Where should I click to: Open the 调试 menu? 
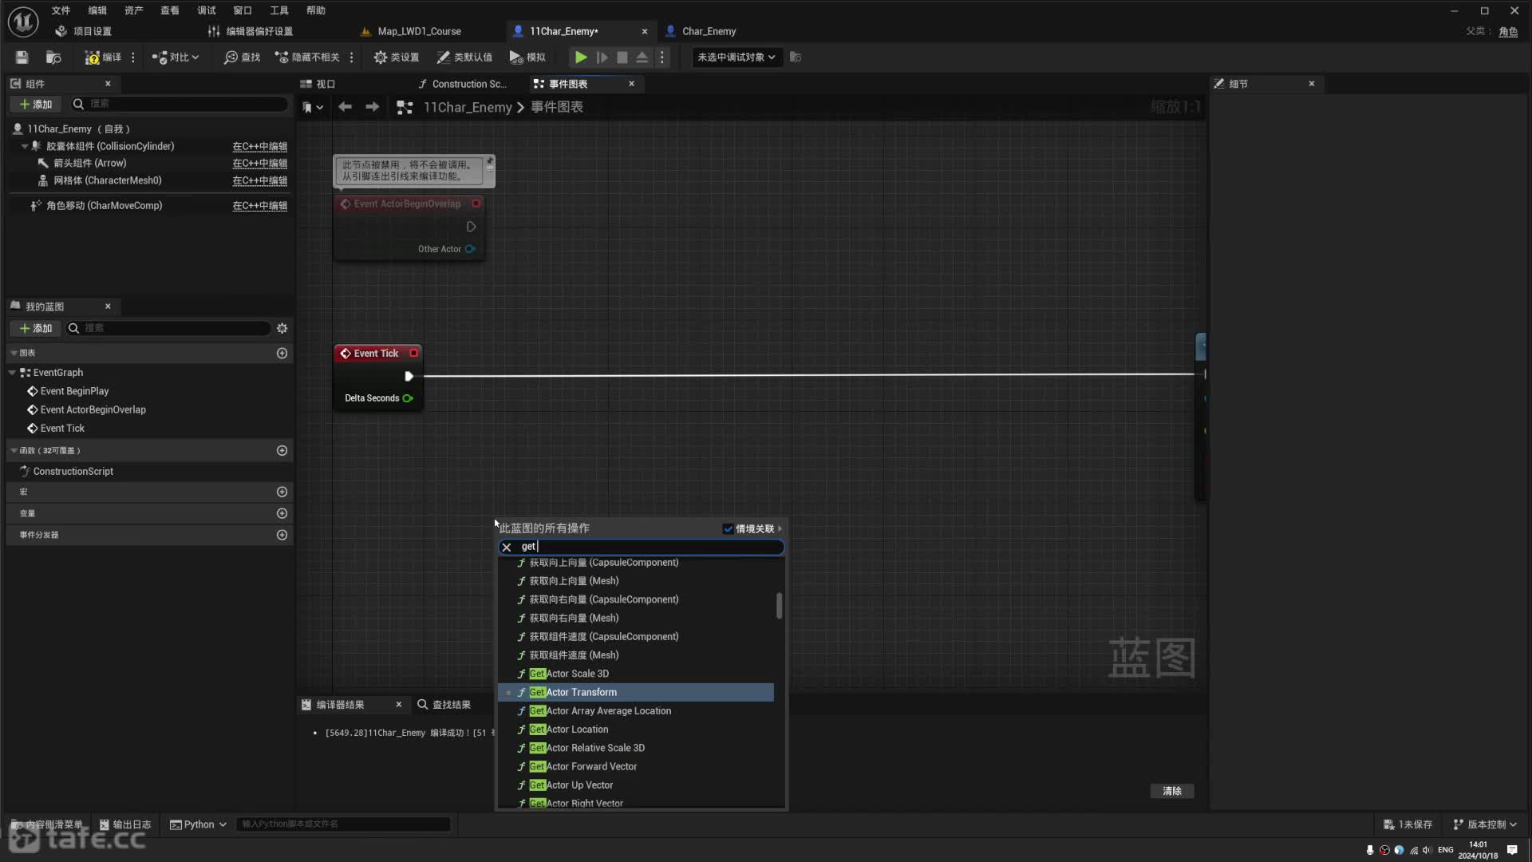[207, 10]
